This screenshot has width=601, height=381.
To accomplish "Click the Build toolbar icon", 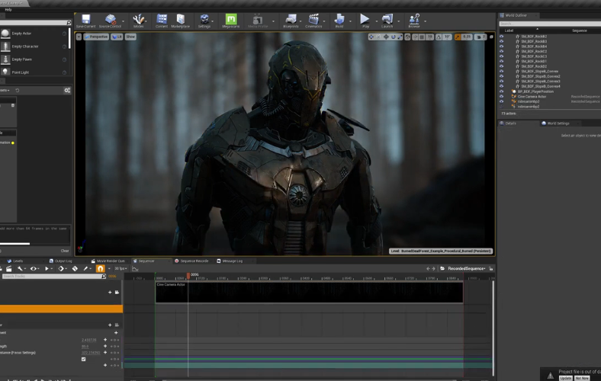I will coord(339,20).
